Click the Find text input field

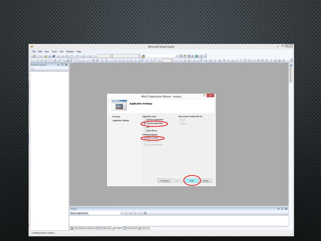(160, 56)
